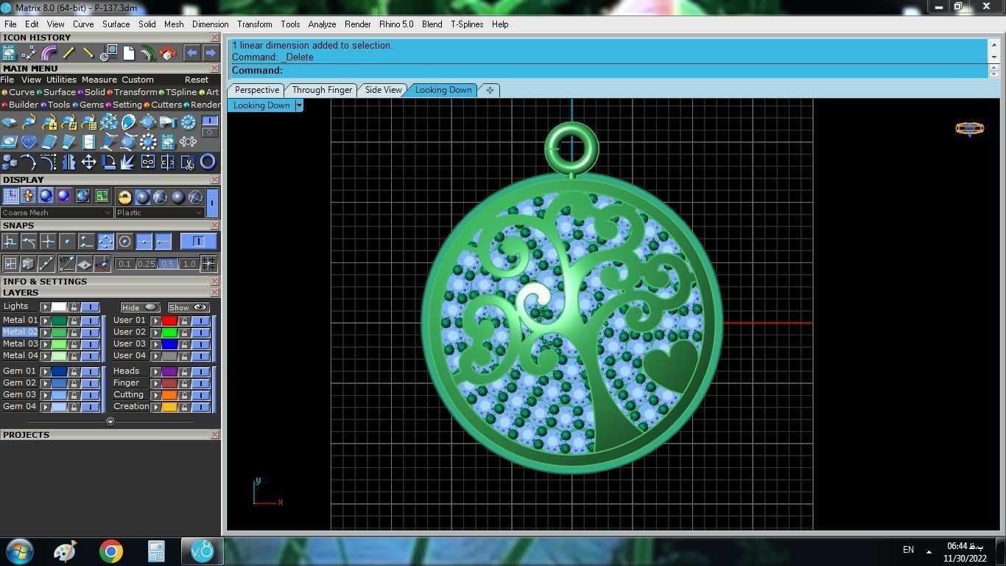
Task: Click Reset in the Main Menu panel
Action: point(197,80)
